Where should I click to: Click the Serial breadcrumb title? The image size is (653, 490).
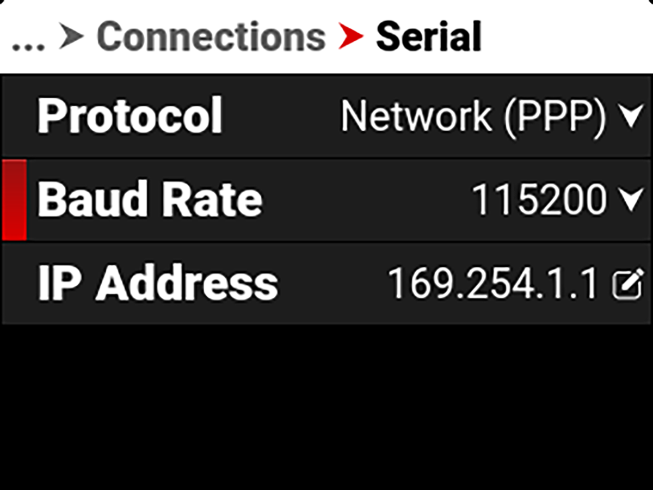[429, 37]
